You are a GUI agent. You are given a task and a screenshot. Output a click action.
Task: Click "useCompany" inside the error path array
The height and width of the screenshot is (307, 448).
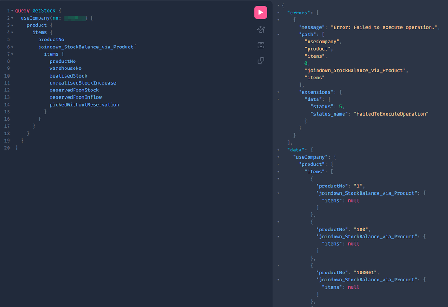click(x=322, y=41)
